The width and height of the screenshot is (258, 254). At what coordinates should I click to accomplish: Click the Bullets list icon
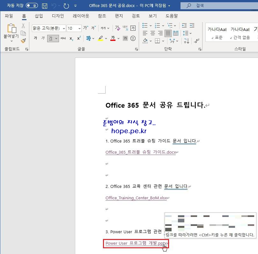pyautogui.click(x=145, y=26)
